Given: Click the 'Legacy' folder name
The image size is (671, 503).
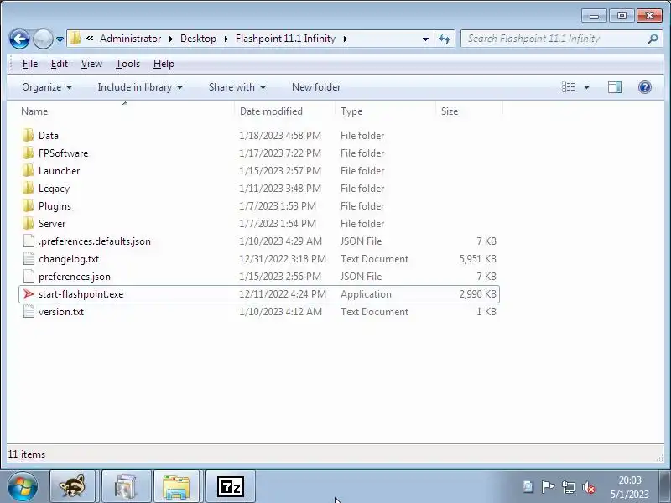Looking at the screenshot, I should click(54, 189).
